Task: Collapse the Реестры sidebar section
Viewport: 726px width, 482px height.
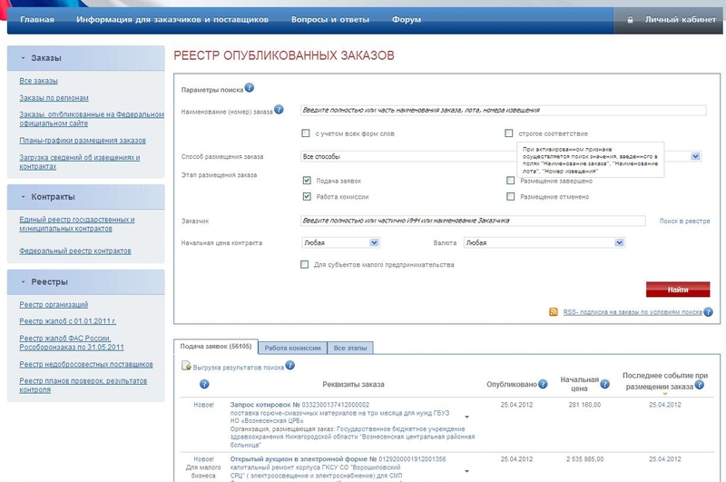Action: [x=24, y=282]
